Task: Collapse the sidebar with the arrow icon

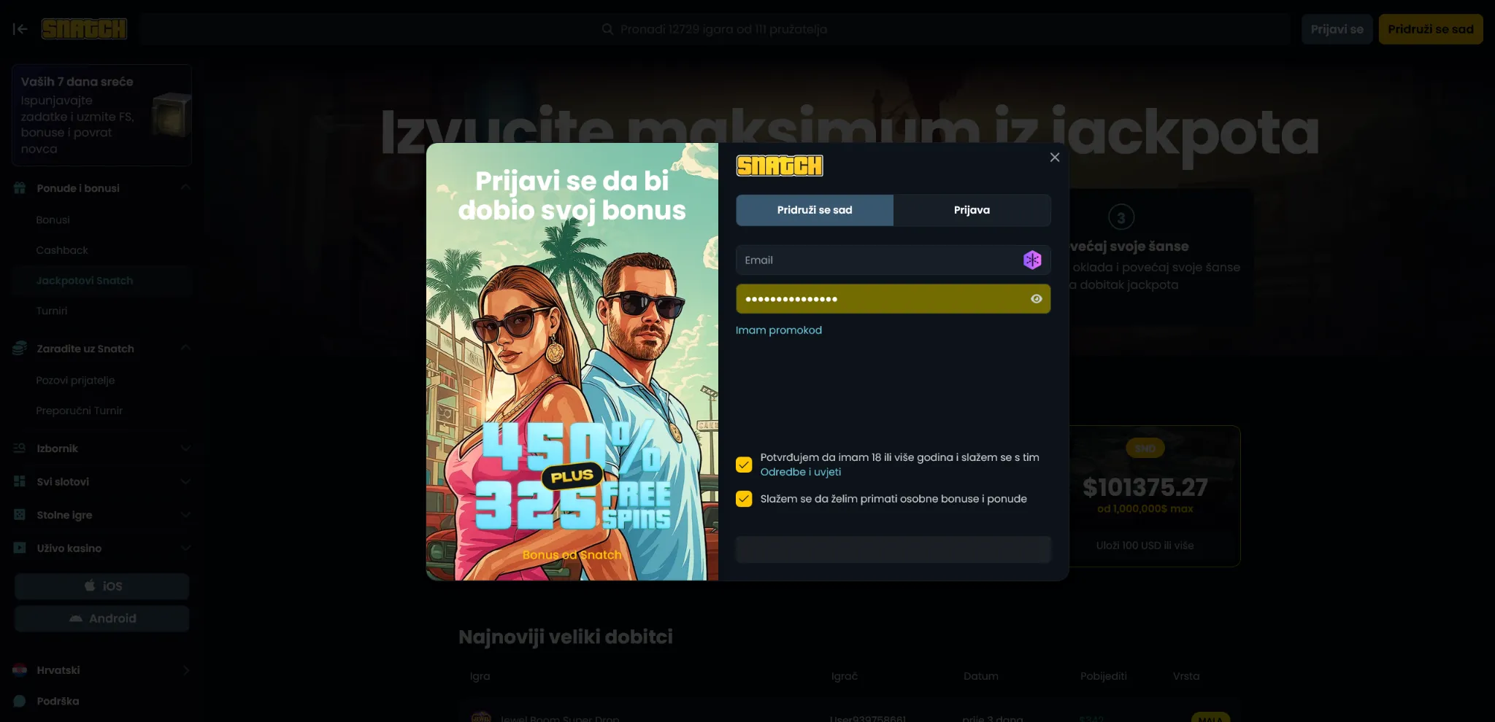Action: [20, 29]
